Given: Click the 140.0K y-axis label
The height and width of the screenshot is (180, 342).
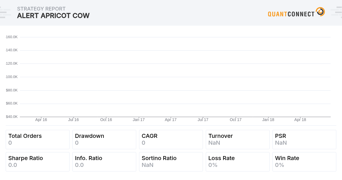Looking at the screenshot, I should tap(12, 50).
